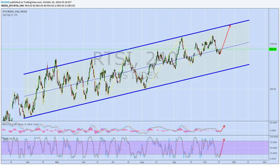Viewport: 280px width, 165px height.
Task: Click the MACD indicator label
Action: (x=20, y=124)
